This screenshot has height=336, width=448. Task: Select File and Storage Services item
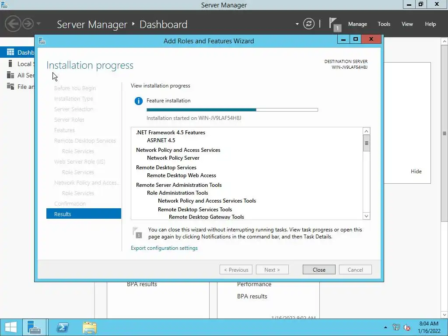click(17, 87)
